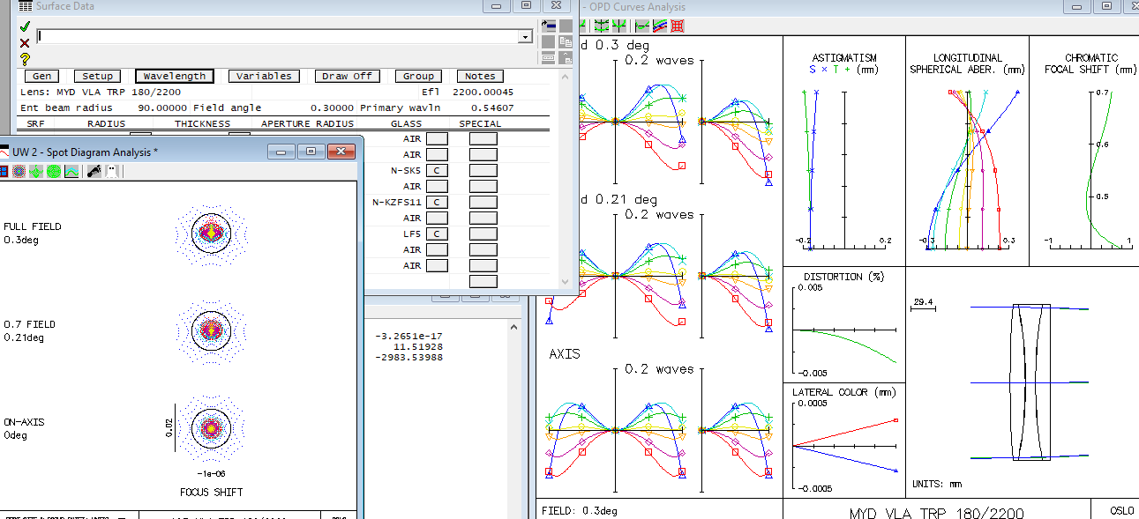Click the multicolor curves icon in OPD toolbar
Image resolution: width=1139 pixels, height=519 pixels.
click(659, 26)
